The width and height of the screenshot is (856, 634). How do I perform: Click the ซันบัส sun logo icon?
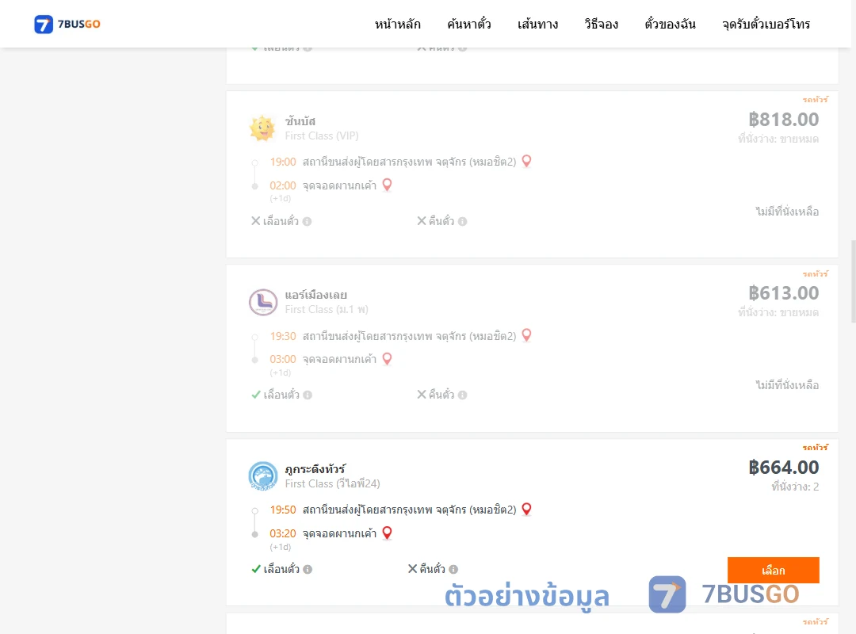coord(262,128)
